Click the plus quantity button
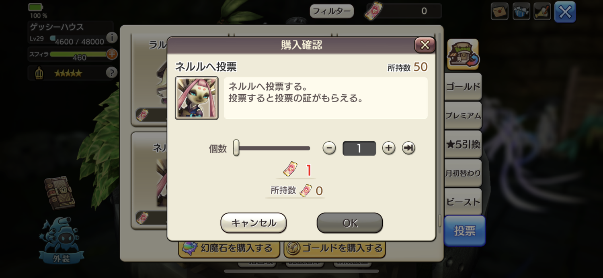 click(x=388, y=148)
